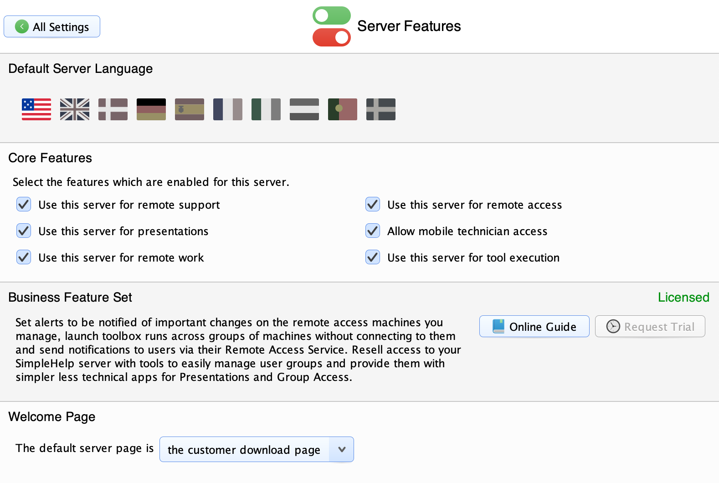Click the clock icon on Request Trial
This screenshot has height=483, width=719.
tap(613, 326)
